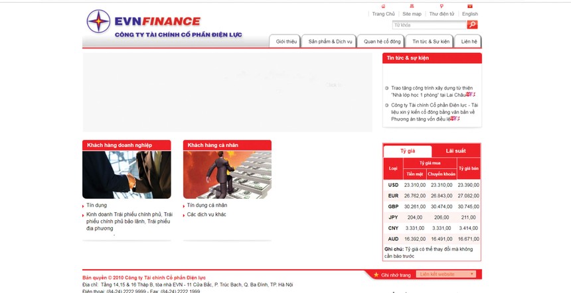Open the Liên kết website dropdown

[x=446, y=274]
